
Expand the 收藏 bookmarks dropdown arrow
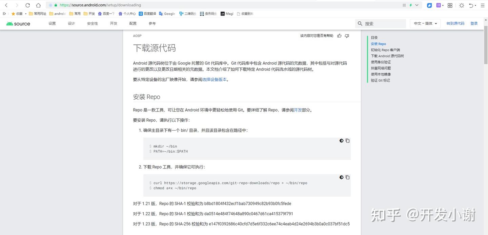click(x=25, y=14)
